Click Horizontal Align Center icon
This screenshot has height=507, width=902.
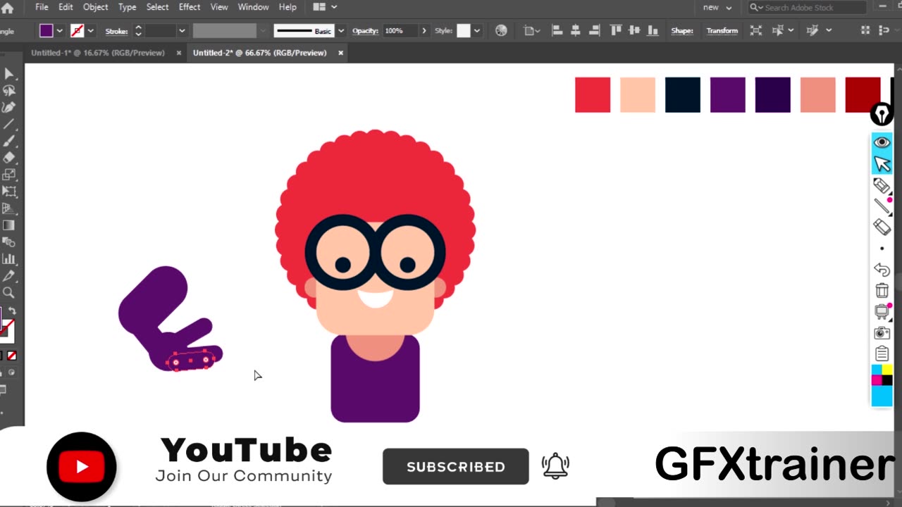tap(576, 30)
